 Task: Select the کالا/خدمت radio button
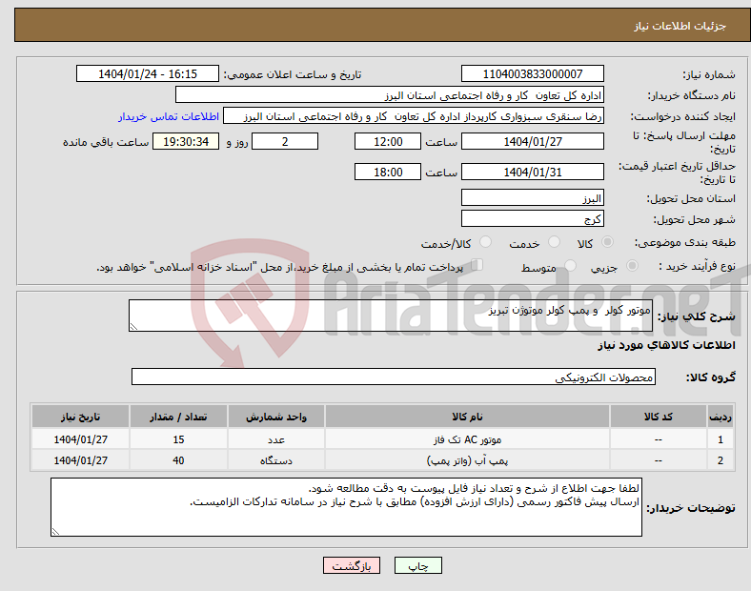pos(486,242)
